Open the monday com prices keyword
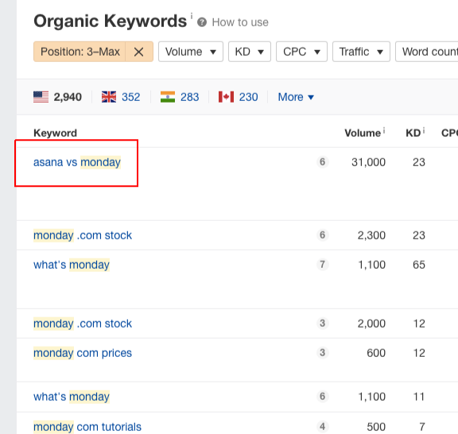Image resolution: width=458 pixels, height=434 pixels. point(83,353)
